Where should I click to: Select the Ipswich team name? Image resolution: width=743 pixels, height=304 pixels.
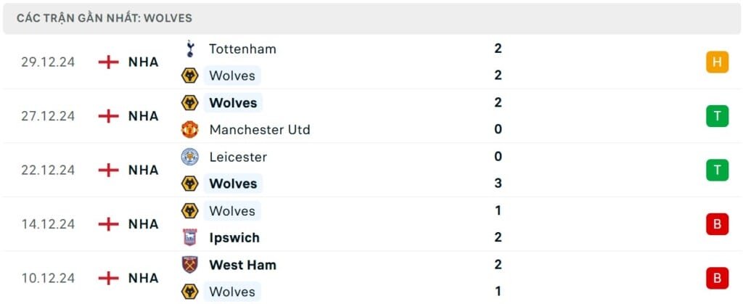pos(234,238)
